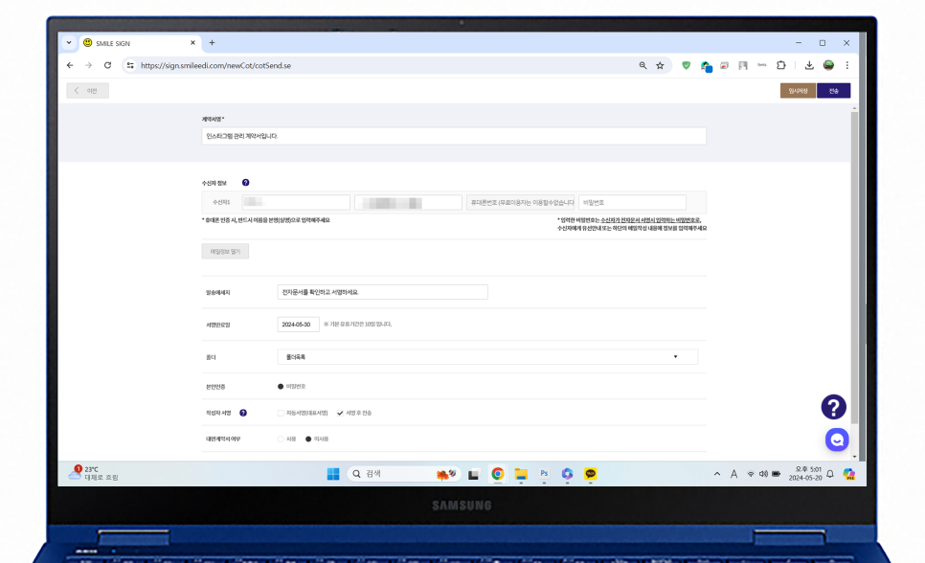Bookmark this page with the star icon
This screenshot has height=563, width=925.
point(660,65)
